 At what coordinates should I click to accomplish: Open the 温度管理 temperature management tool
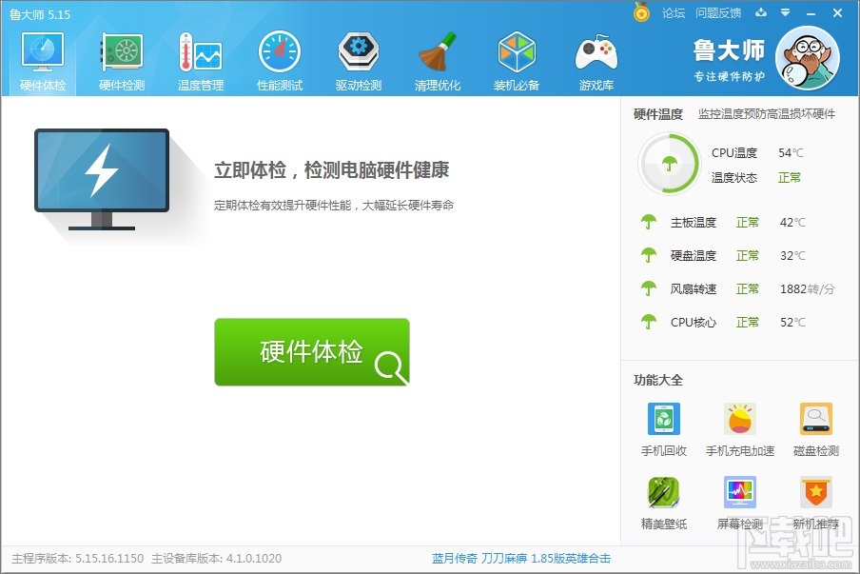tap(201, 59)
